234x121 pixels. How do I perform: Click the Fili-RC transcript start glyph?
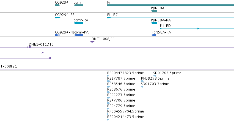click(x=109, y=18)
